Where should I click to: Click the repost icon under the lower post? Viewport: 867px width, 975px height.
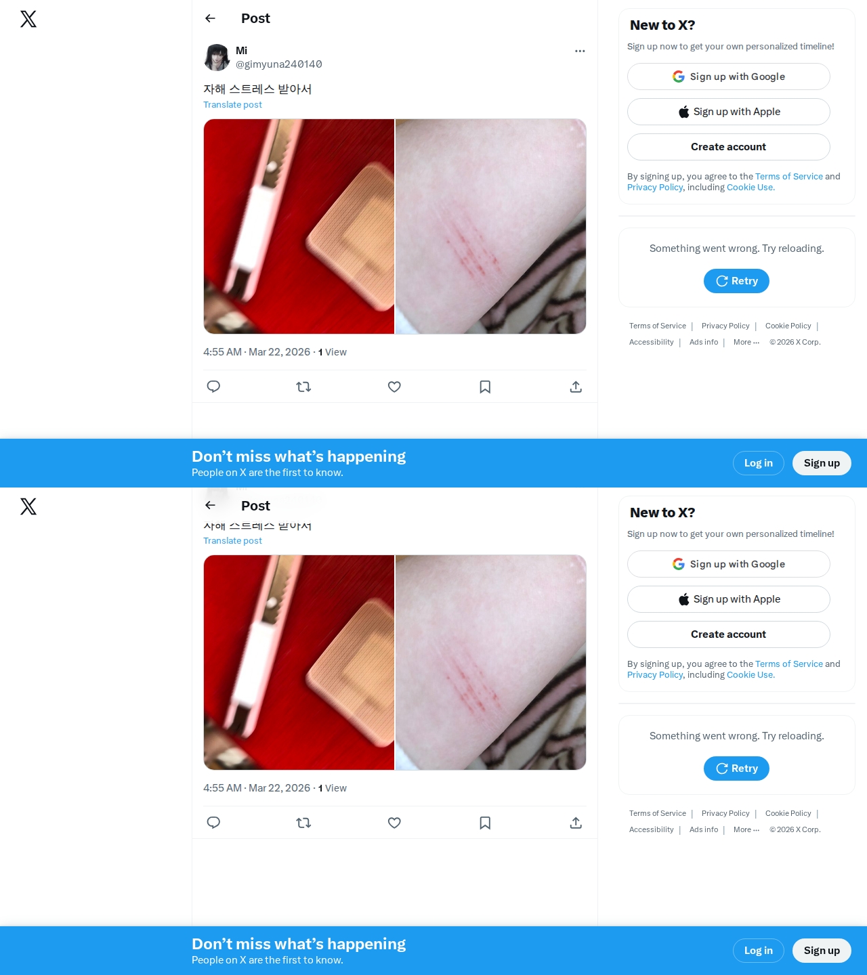pyautogui.click(x=303, y=823)
